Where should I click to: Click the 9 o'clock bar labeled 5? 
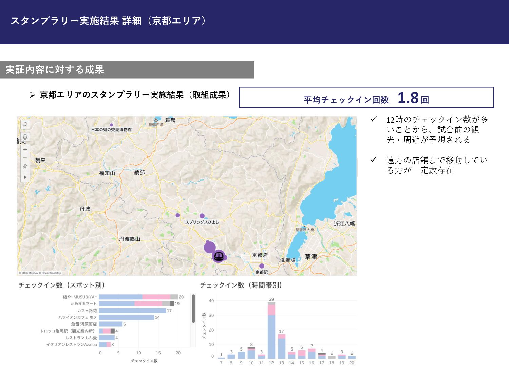click(241, 355)
